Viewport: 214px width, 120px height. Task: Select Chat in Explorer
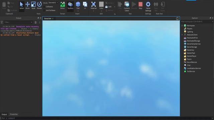189,65
